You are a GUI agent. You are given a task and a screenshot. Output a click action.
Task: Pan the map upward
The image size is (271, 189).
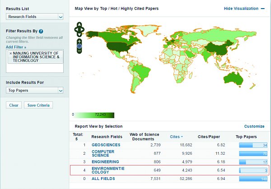click(x=79, y=25)
